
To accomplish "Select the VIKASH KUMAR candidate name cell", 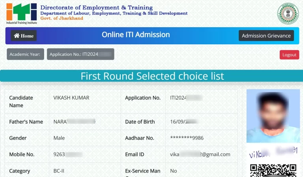I will [x=71, y=98].
